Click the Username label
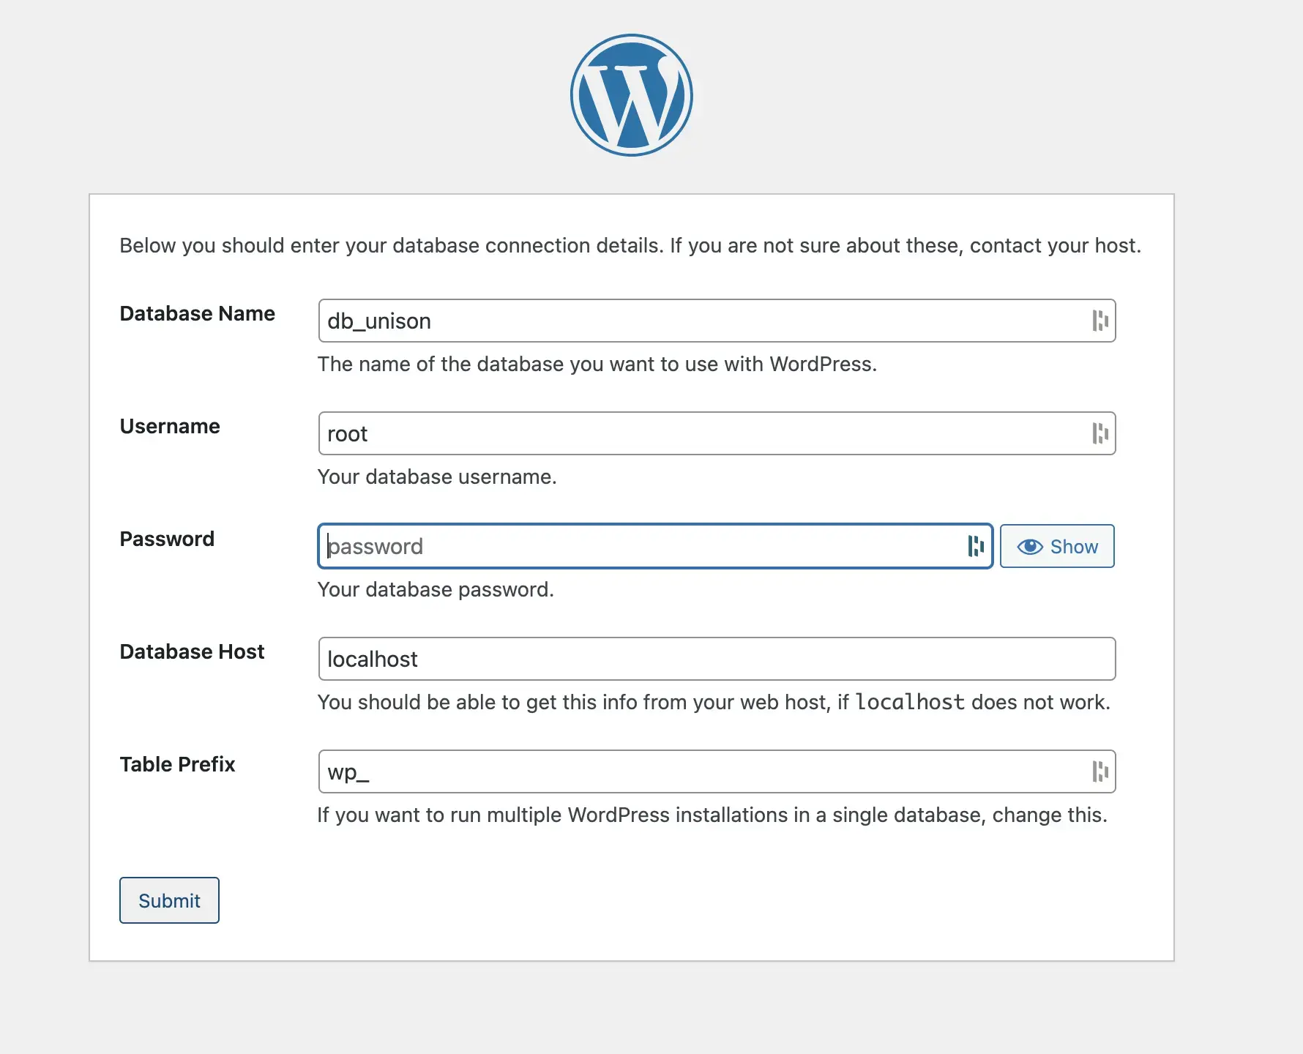 point(170,426)
